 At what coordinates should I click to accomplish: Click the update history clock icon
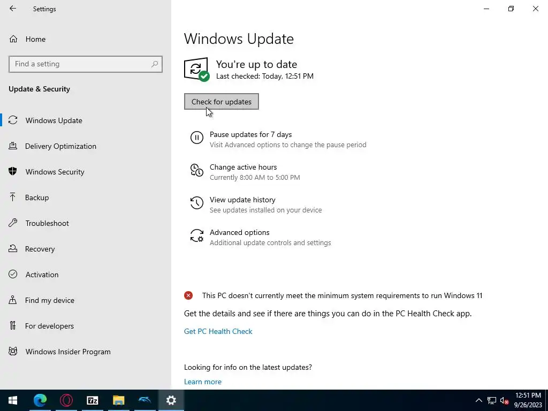[x=197, y=203]
